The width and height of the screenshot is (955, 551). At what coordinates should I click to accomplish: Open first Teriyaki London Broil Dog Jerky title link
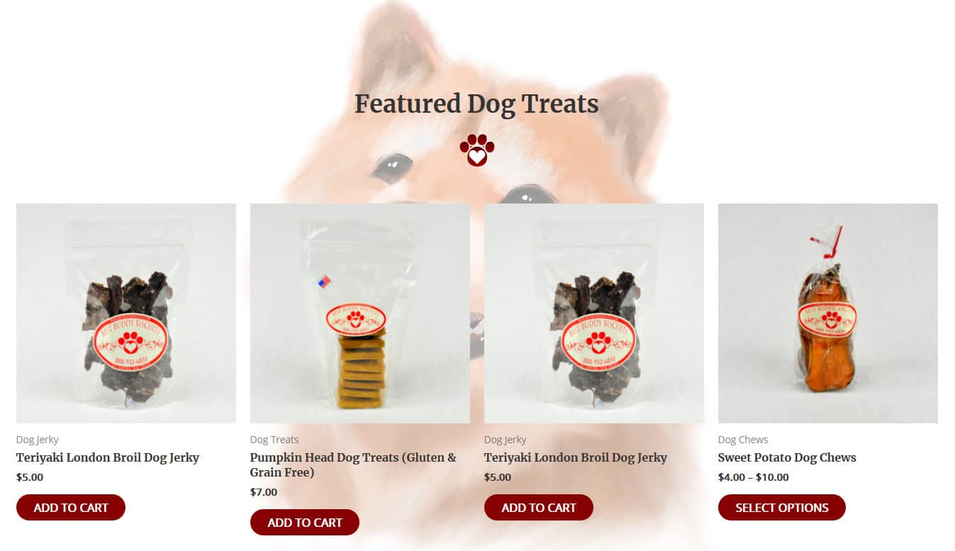tap(108, 457)
